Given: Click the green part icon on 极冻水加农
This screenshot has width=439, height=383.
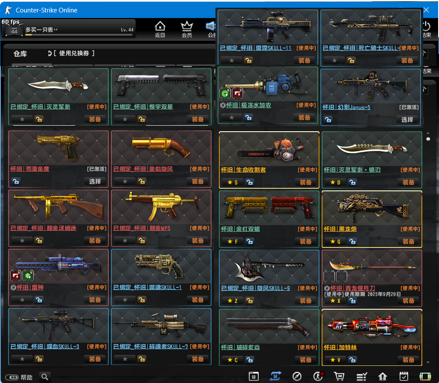Looking at the screenshot, I should [225, 93].
